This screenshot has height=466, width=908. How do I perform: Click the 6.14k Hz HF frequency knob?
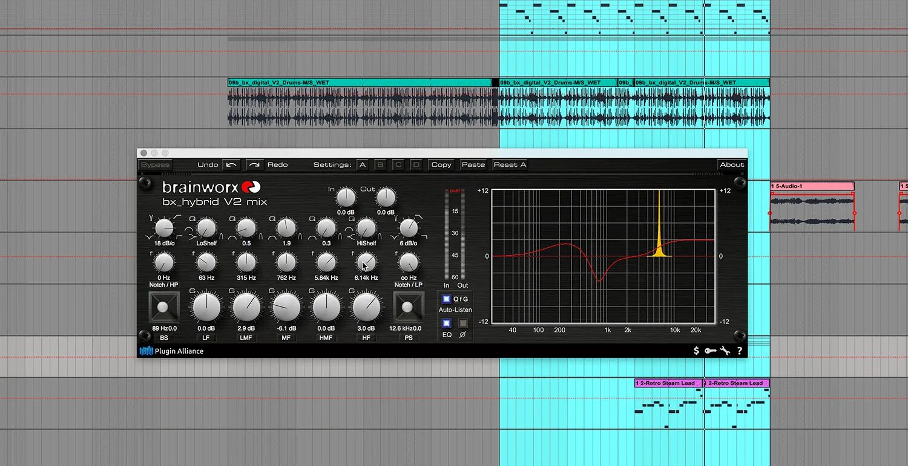coord(366,262)
